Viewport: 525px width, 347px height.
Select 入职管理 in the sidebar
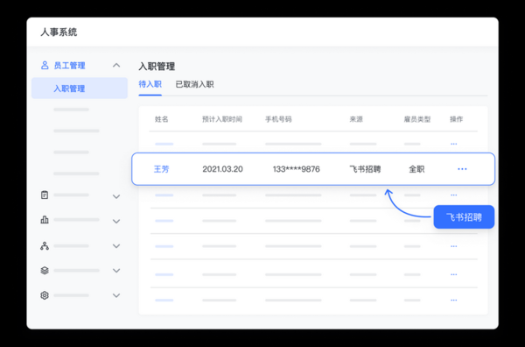tap(80, 89)
